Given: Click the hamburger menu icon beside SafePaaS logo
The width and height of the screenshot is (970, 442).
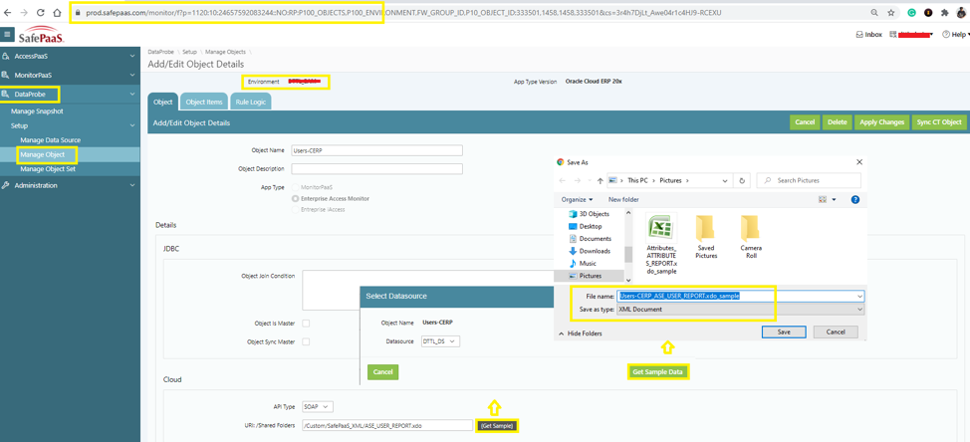Looking at the screenshot, I should click(x=7, y=35).
